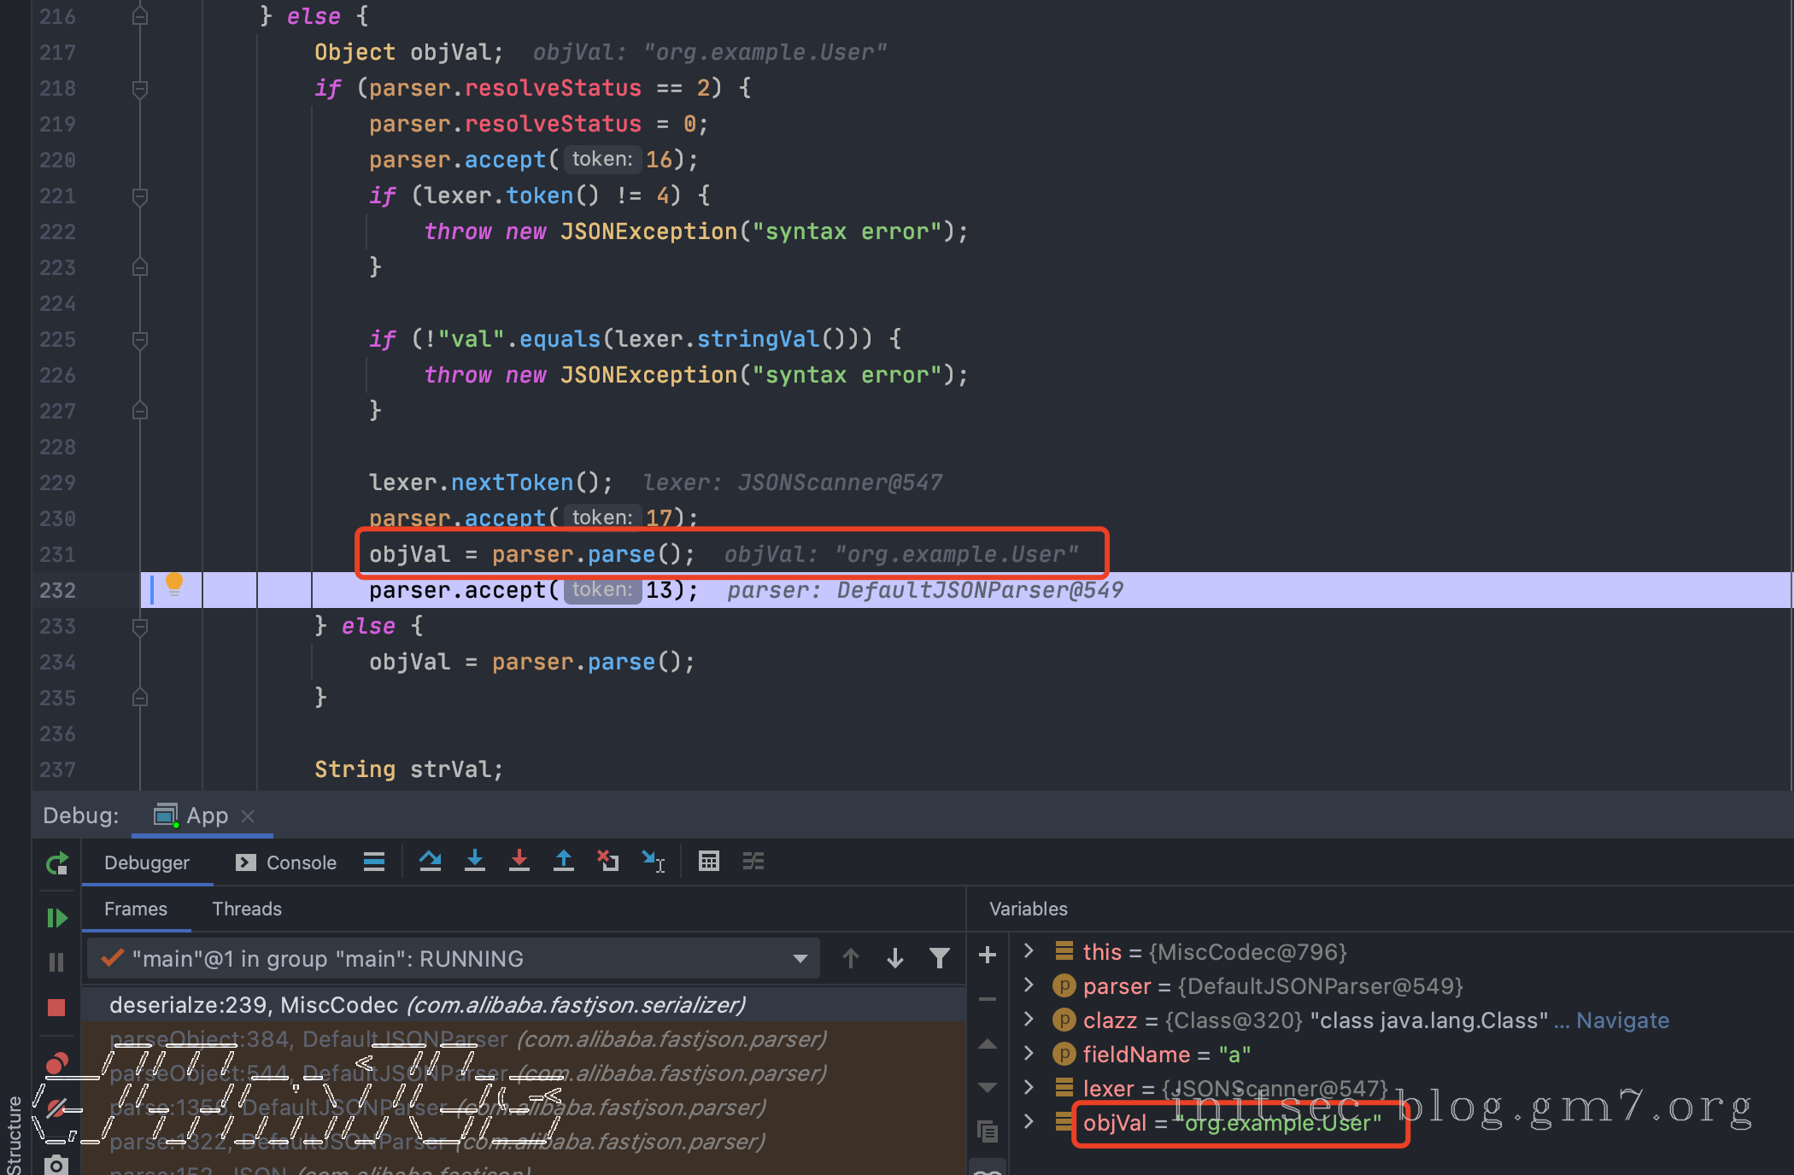Expand the parser variable node
This screenshot has height=1175, width=1794.
(1029, 985)
